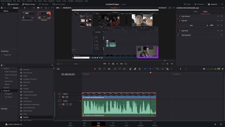Click the Play forward button
This screenshot has height=127, width=225.
[x=117, y=64]
